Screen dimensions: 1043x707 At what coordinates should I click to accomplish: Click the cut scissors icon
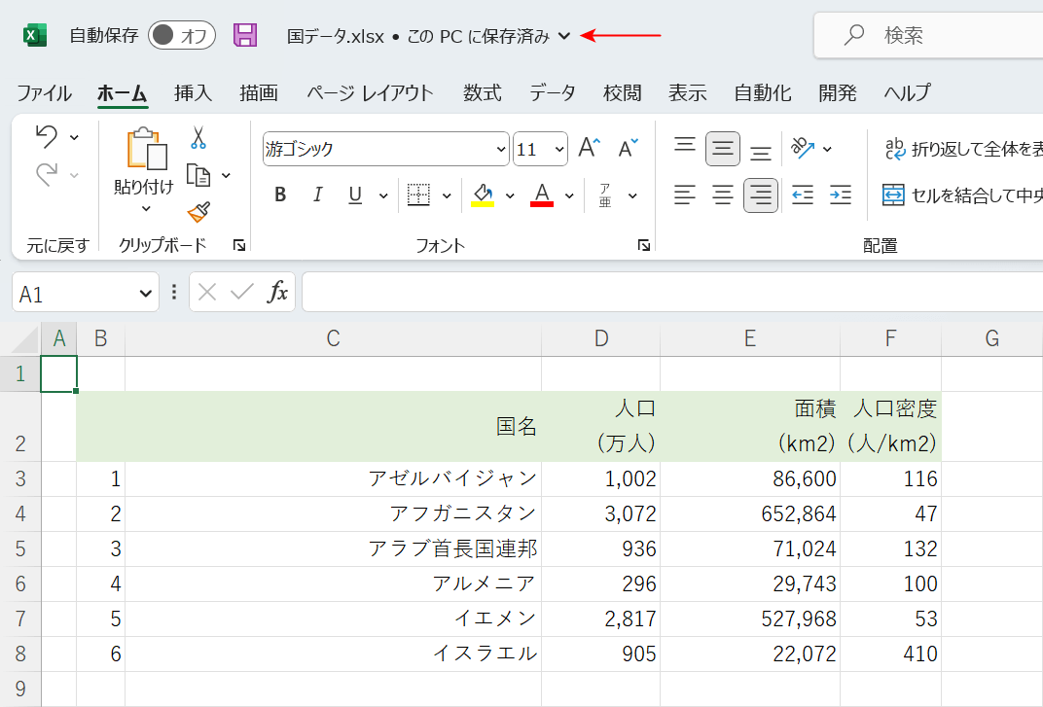click(x=198, y=138)
